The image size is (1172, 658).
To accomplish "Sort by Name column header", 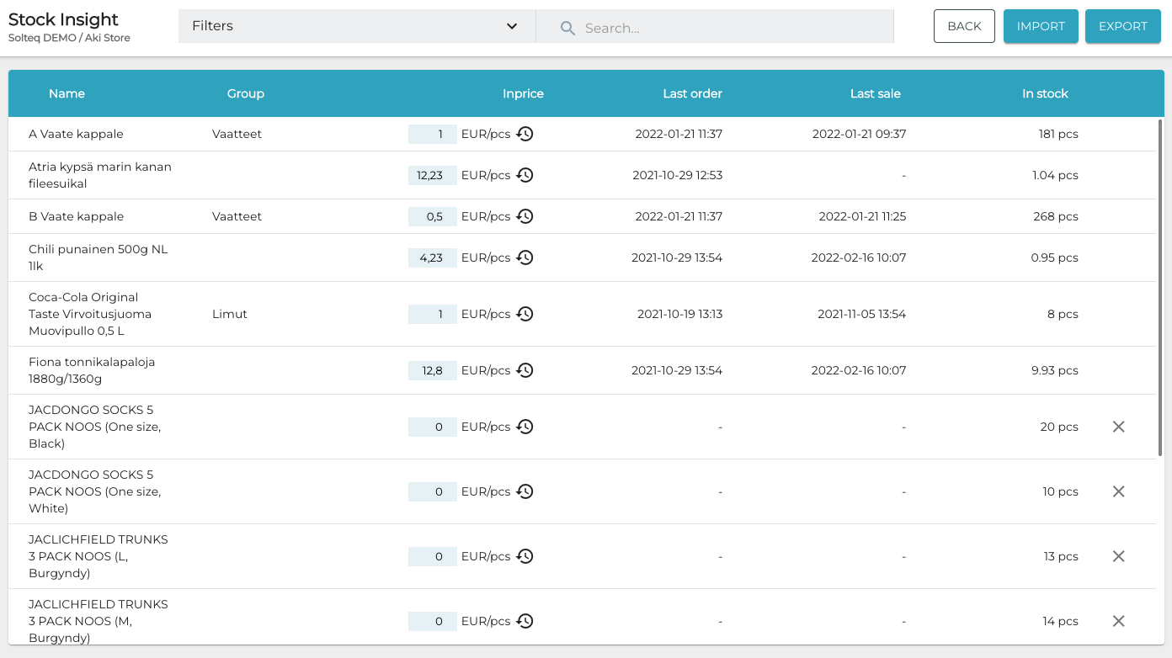I will coord(67,93).
